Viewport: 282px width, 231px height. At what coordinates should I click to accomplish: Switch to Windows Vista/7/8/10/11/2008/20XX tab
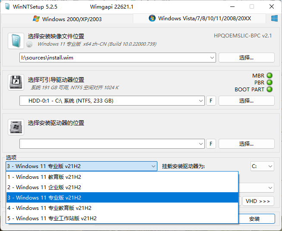tap(200, 19)
